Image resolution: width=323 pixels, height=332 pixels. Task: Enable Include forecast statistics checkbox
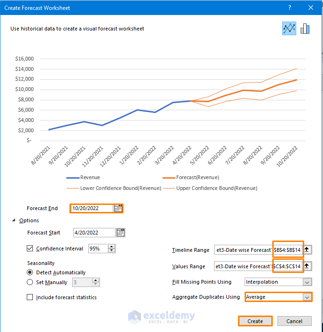(x=31, y=297)
